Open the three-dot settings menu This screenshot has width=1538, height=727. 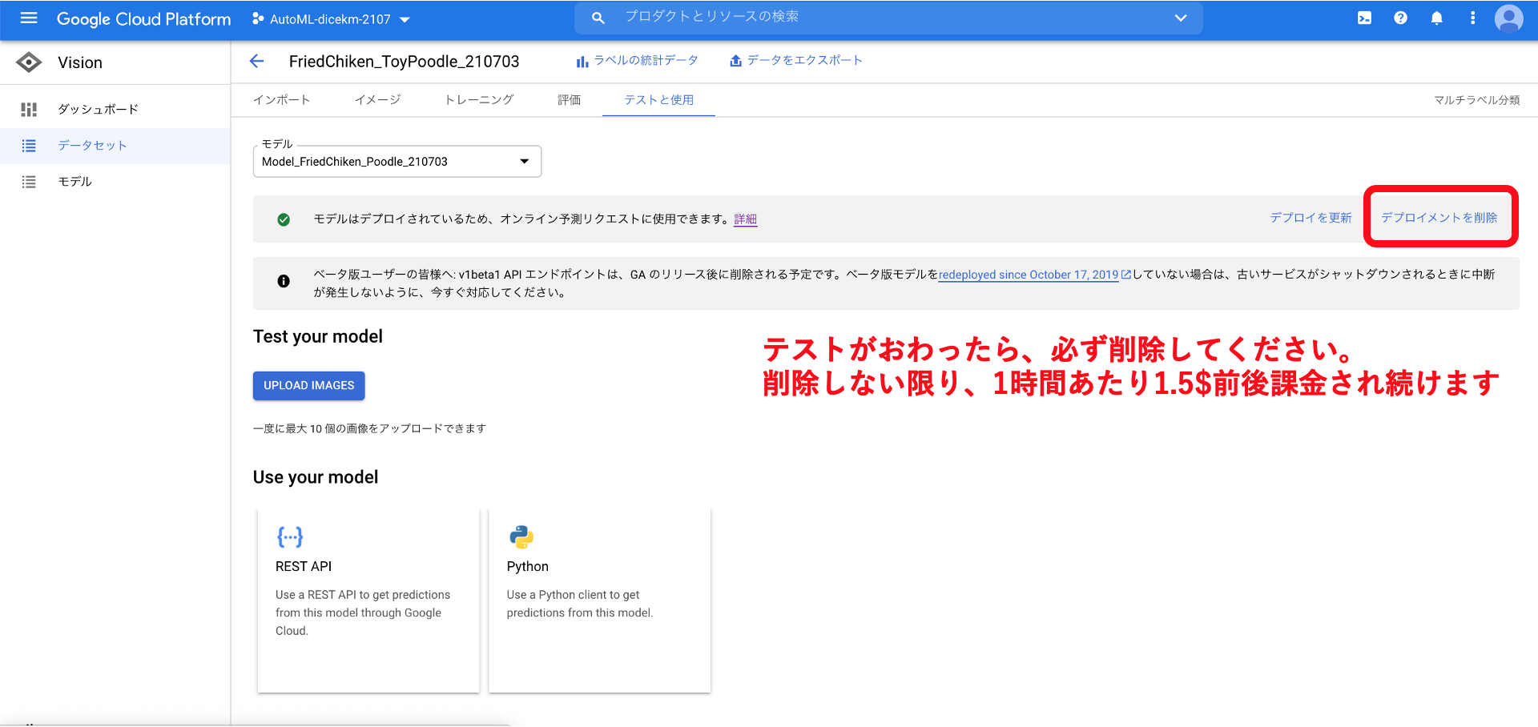[x=1472, y=18]
